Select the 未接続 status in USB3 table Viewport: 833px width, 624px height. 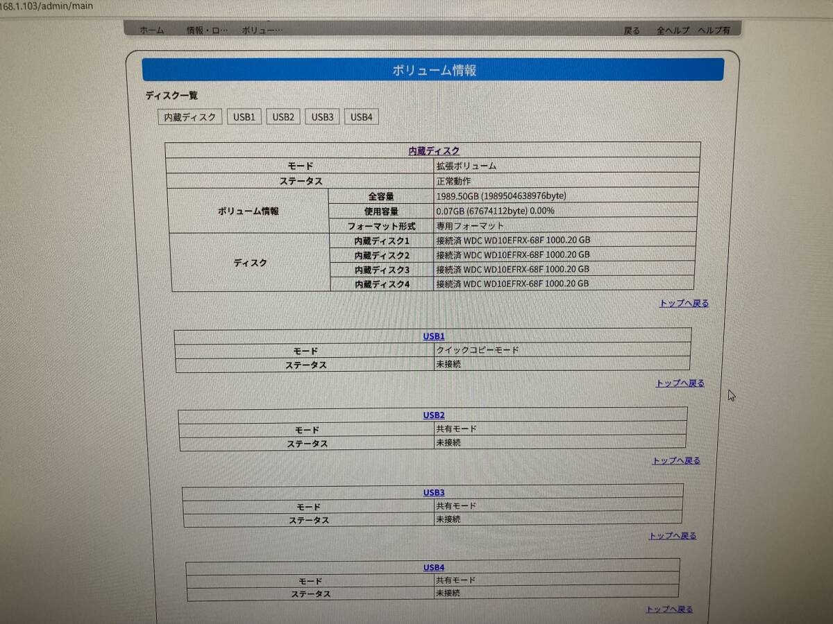448,519
